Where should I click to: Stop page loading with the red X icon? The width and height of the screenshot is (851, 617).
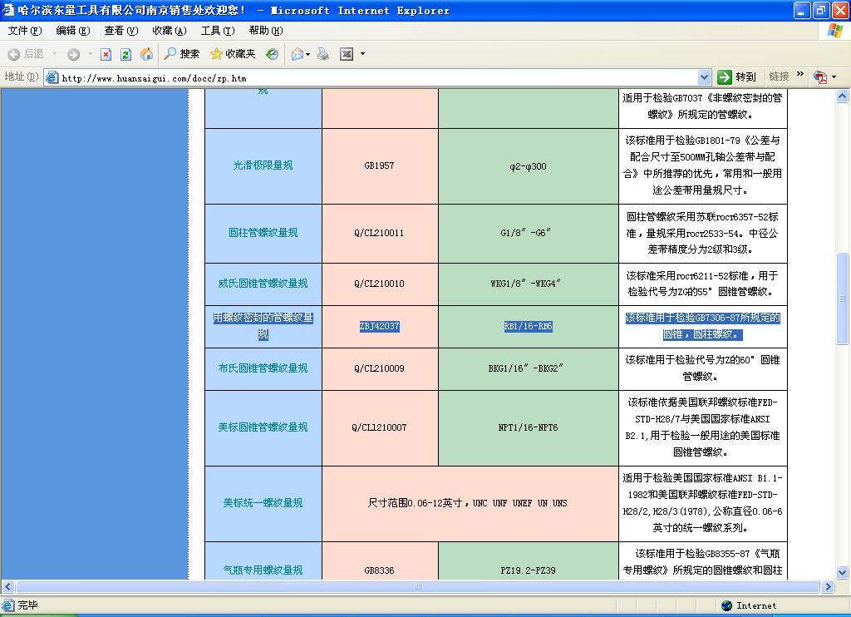coord(106,54)
